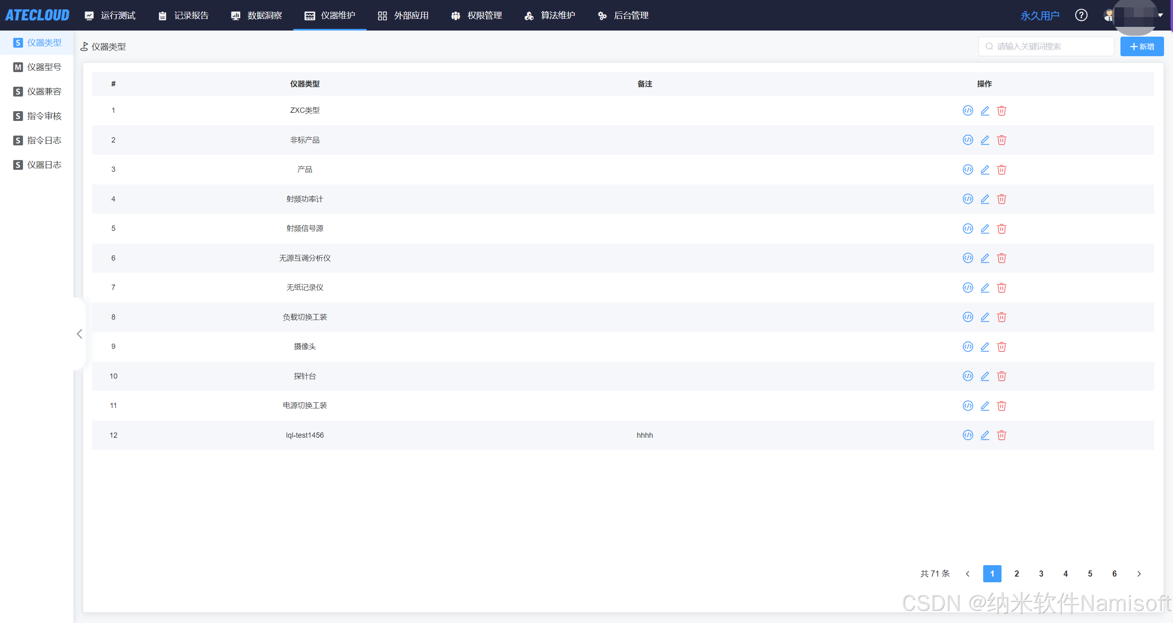Delete the 无纸记录仪 row
The height and width of the screenshot is (623, 1173).
pyautogui.click(x=1002, y=287)
